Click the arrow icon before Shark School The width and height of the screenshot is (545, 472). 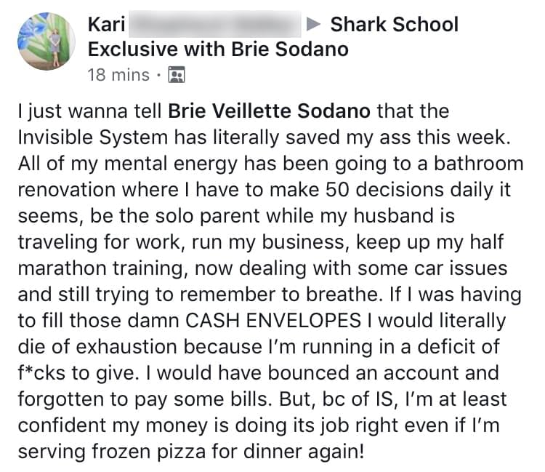click(313, 24)
